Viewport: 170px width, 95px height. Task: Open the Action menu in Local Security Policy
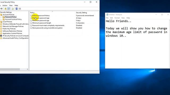(5, 6)
